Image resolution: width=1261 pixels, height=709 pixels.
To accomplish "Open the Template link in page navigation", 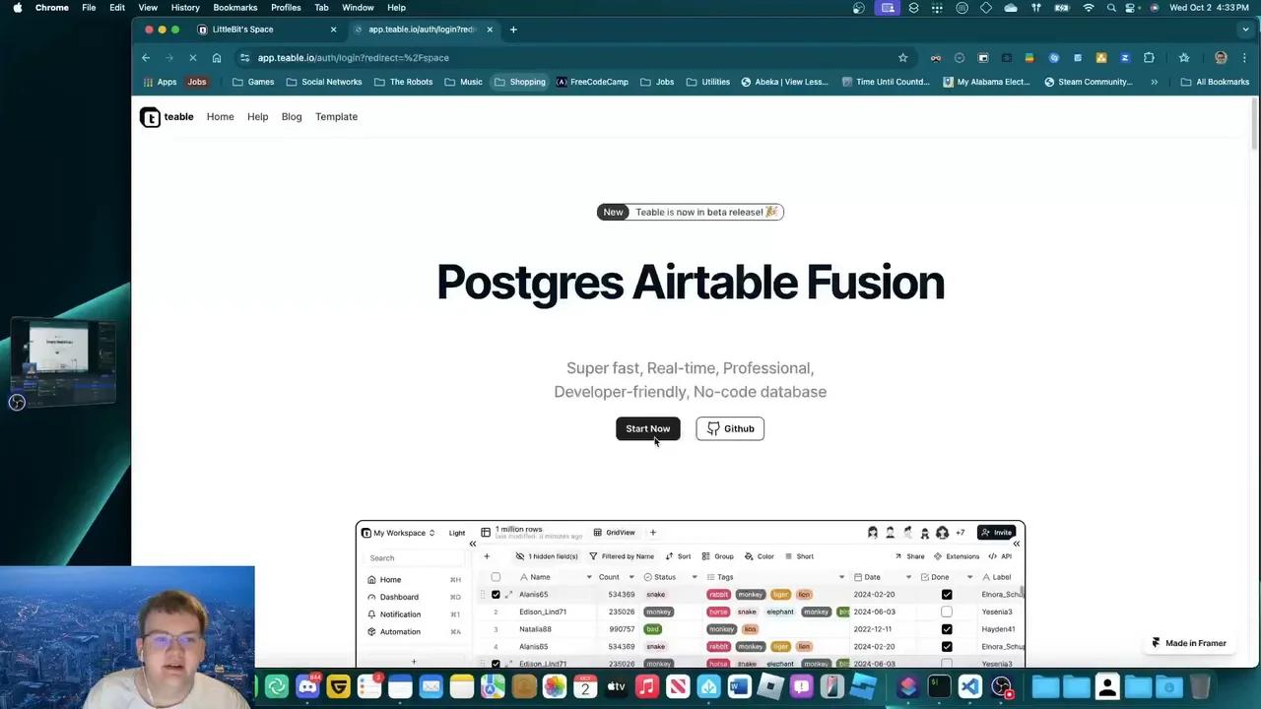I will 336,117.
